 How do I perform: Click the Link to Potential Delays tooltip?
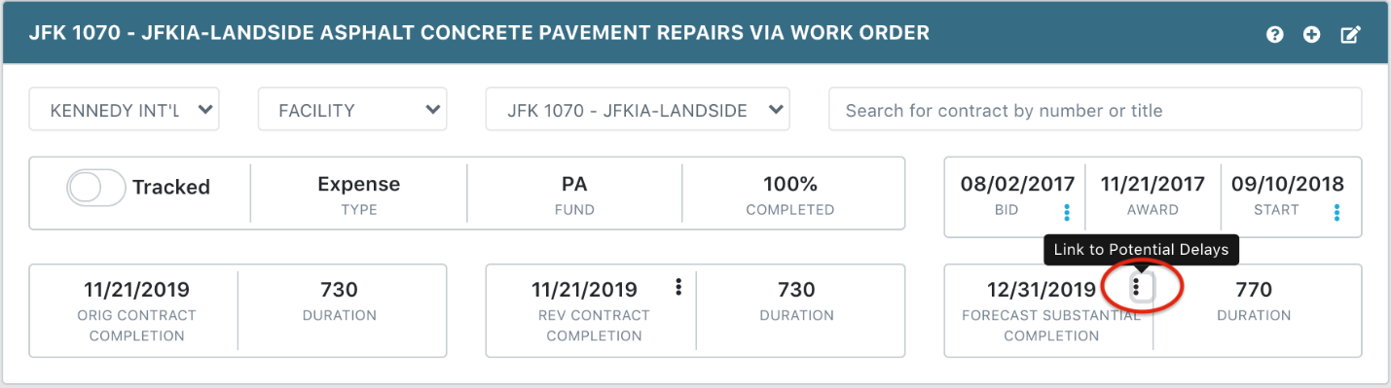coord(1141,250)
